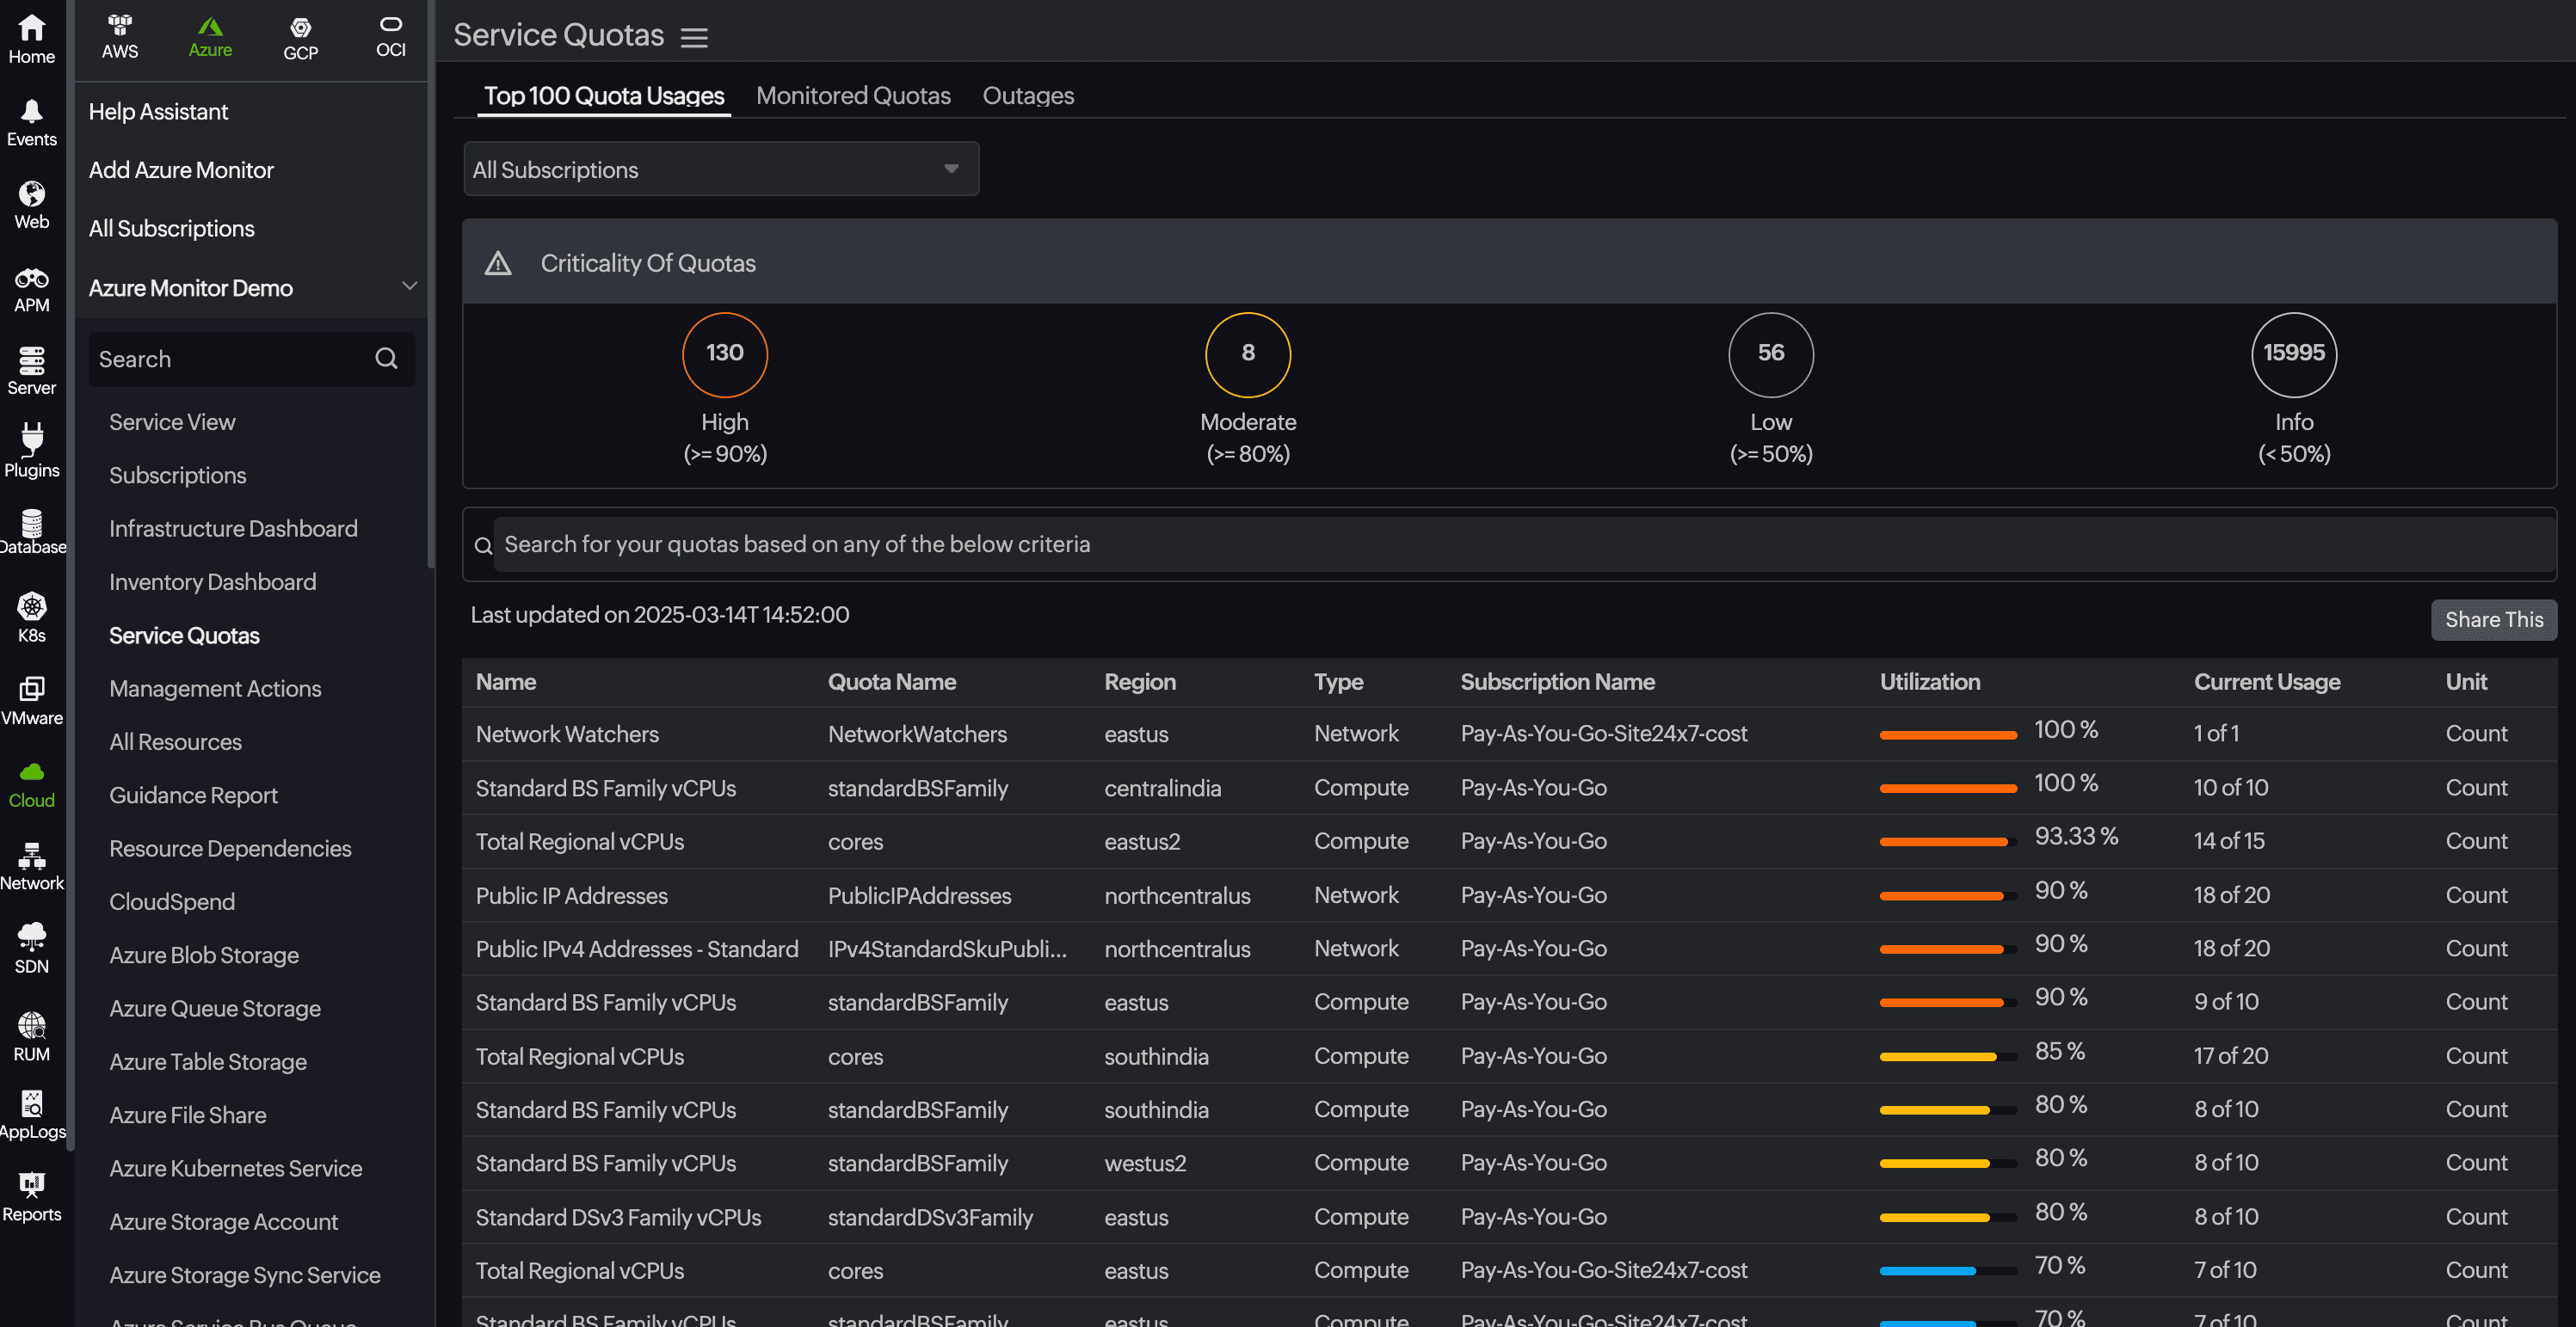The height and width of the screenshot is (1327, 2576).
Task: Select the K8s sidebar icon
Action: coord(31,617)
